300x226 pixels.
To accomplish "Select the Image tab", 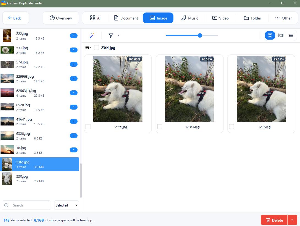I will pyautogui.click(x=158, y=18).
